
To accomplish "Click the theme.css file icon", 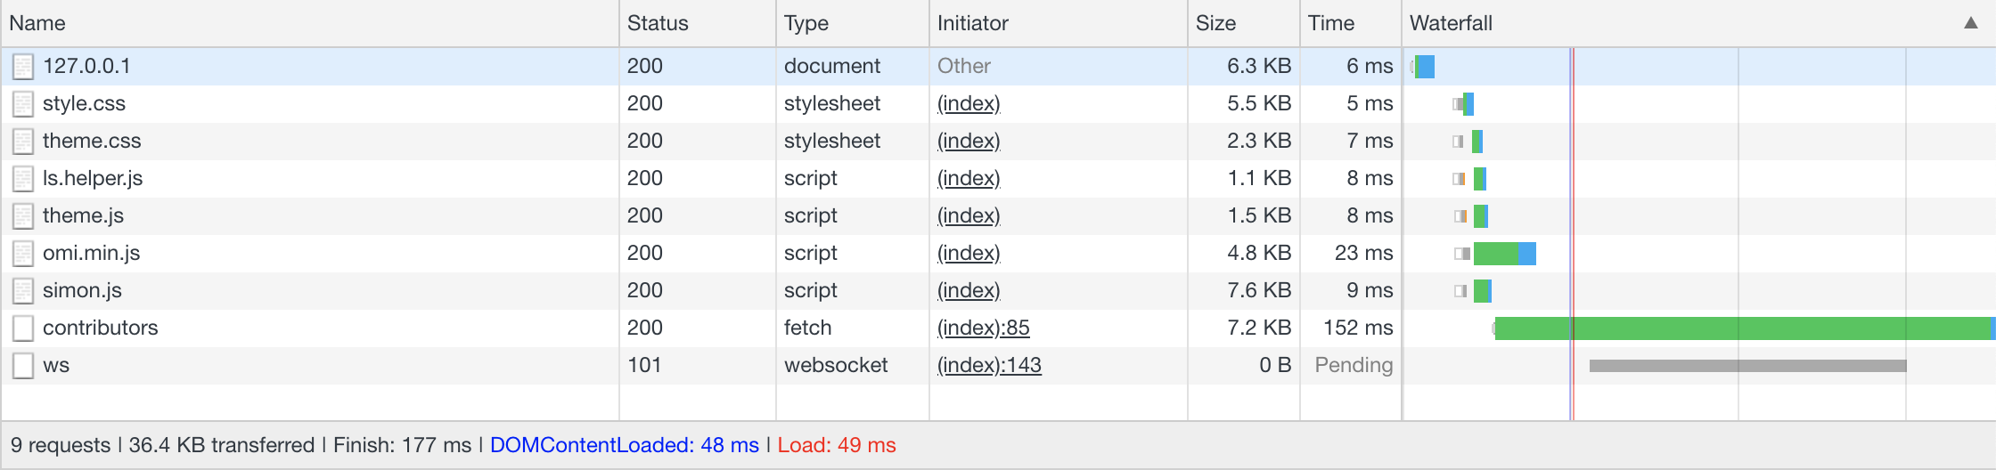I will click(23, 142).
